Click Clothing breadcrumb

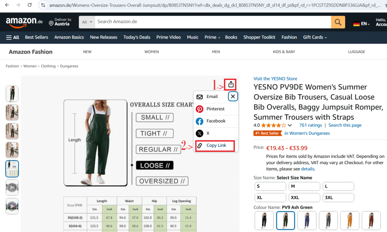click(48, 66)
